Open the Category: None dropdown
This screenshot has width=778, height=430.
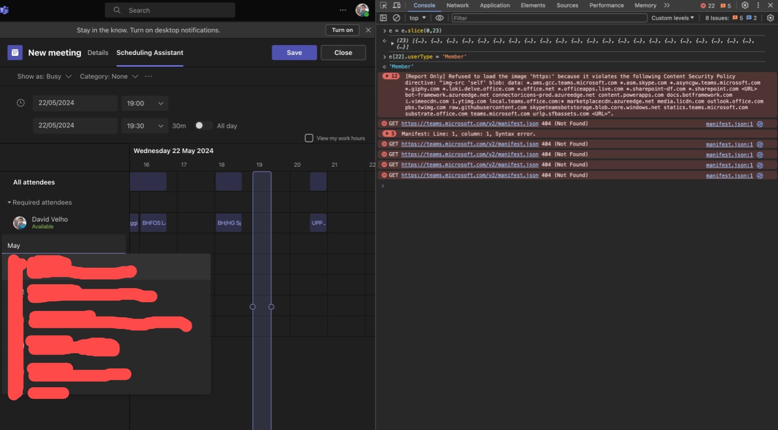(x=109, y=76)
